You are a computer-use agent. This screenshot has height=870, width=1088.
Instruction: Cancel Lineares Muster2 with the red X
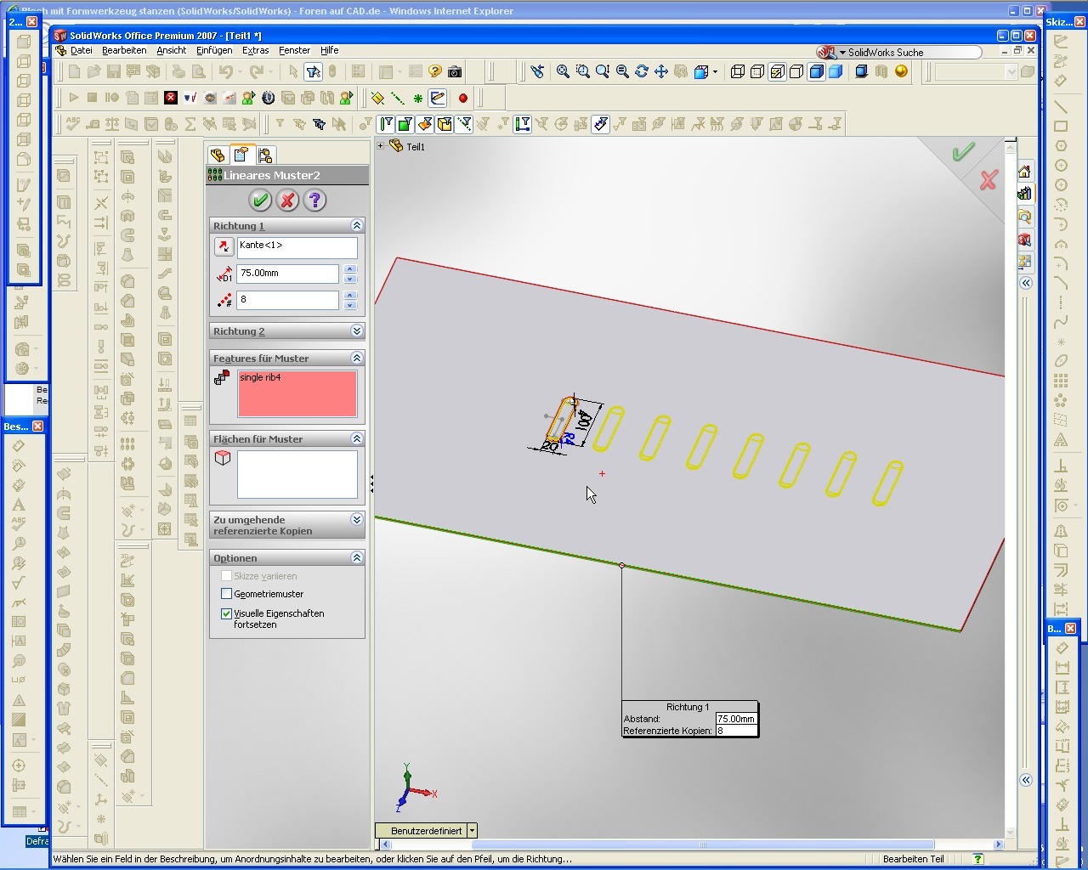(x=287, y=201)
